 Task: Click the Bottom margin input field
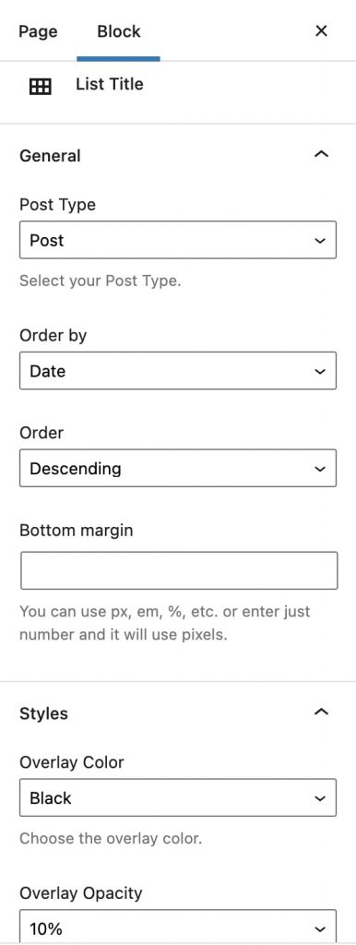[x=179, y=570]
